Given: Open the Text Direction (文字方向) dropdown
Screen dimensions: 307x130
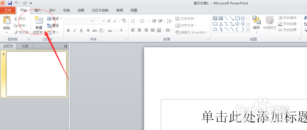Looking at the screenshot, I should (x=186, y=19).
